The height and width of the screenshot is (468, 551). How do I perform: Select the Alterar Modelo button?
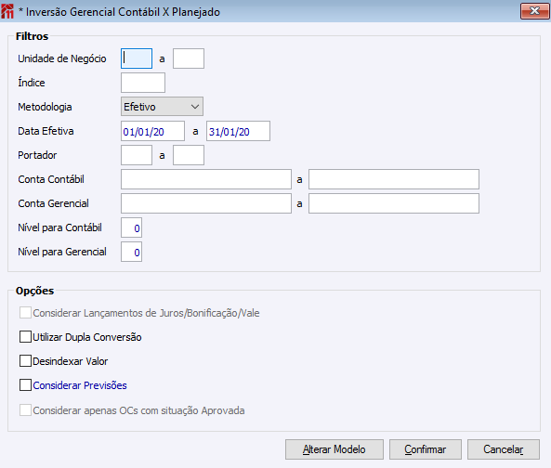tap(335, 449)
